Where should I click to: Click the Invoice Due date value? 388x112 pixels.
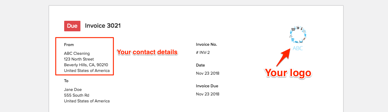pyautogui.click(x=208, y=94)
